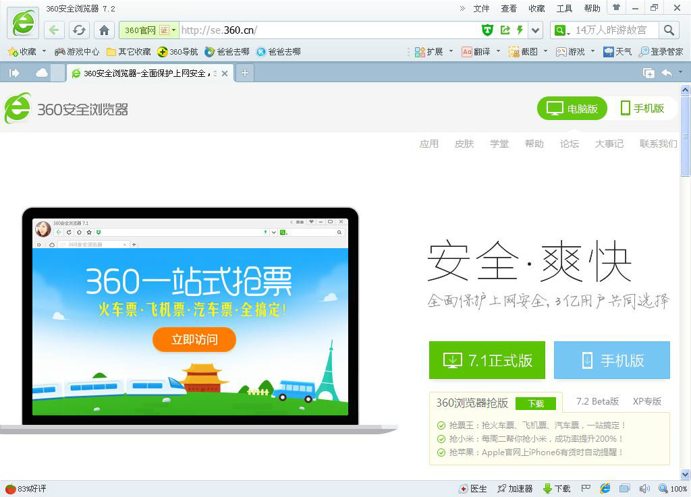
Task: Expand the 扩展 dropdown arrow
Action: click(x=451, y=51)
